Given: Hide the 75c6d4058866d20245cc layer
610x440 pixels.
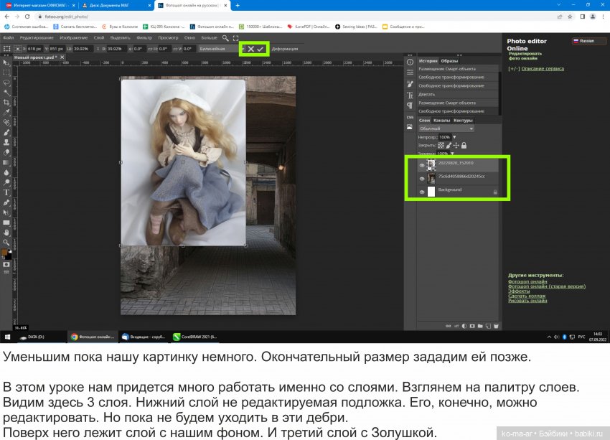Looking at the screenshot, I should 422,179.
